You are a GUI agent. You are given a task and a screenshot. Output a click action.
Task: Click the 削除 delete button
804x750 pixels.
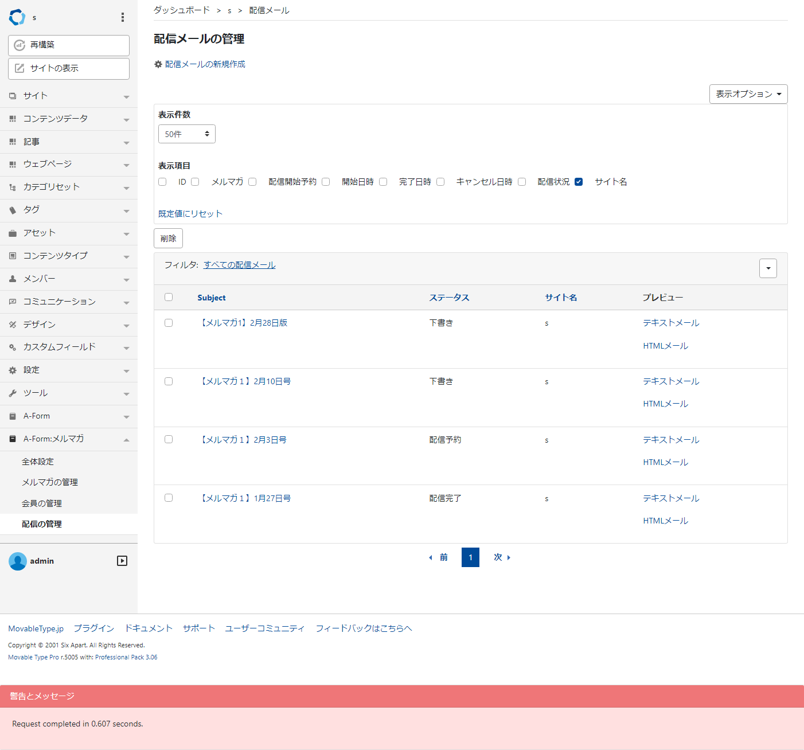(x=167, y=238)
